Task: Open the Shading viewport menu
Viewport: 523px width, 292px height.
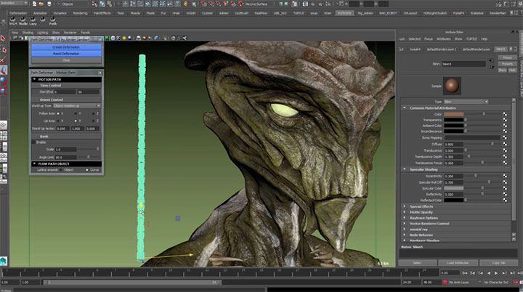Action: pyautogui.click(x=28, y=33)
